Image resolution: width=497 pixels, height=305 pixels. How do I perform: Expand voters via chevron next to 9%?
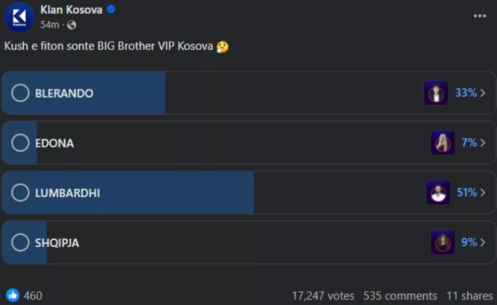(x=483, y=242)
